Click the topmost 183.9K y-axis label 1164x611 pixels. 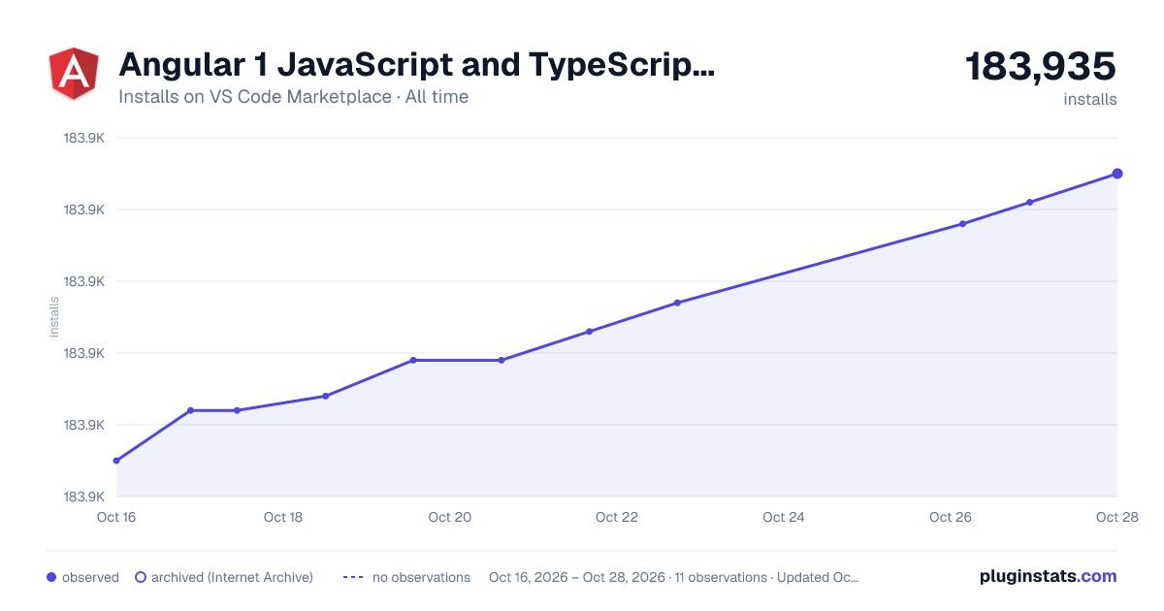click(x=84, y=138)
